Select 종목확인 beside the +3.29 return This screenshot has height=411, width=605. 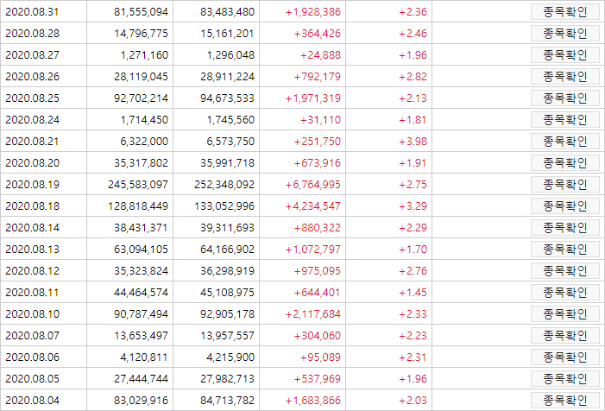565,206
